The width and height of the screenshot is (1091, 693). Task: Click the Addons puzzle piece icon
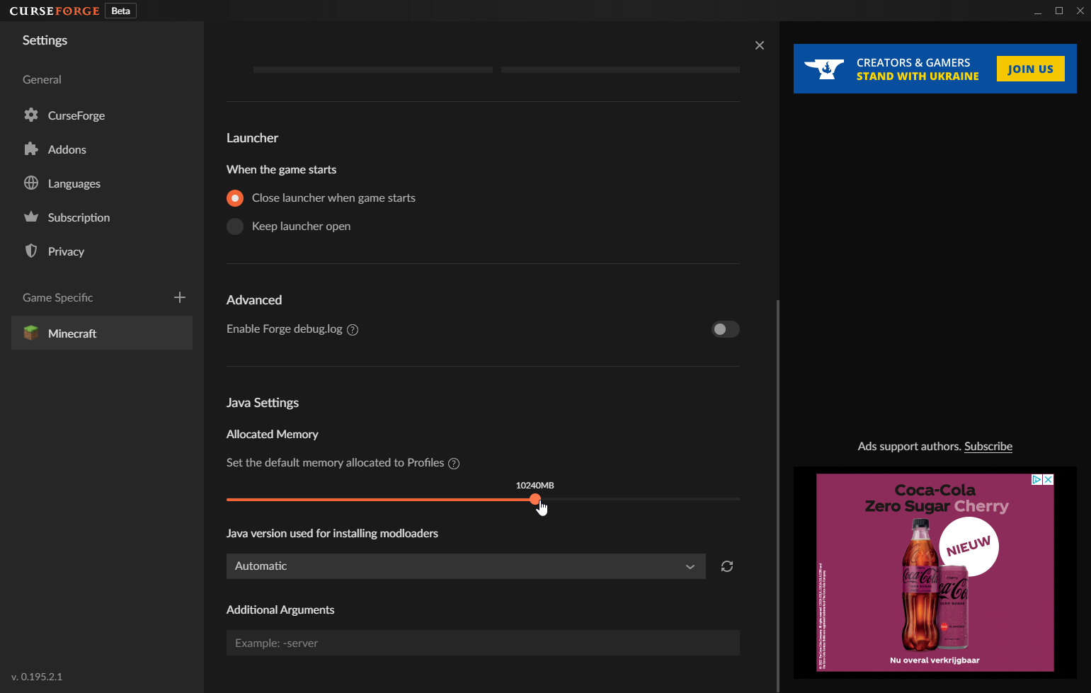pyautogui.click(x=31, y=149)
